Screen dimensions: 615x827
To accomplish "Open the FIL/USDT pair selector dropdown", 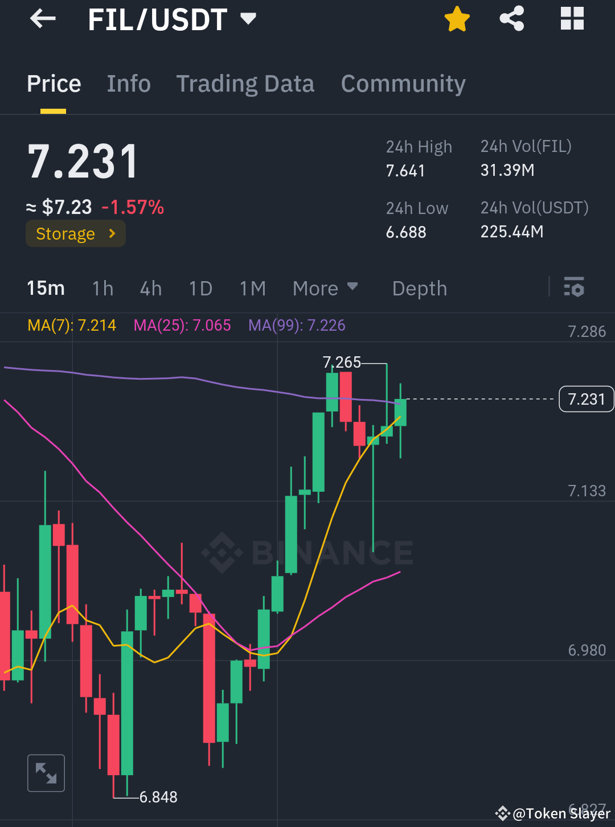I will (x=248, y=19).
